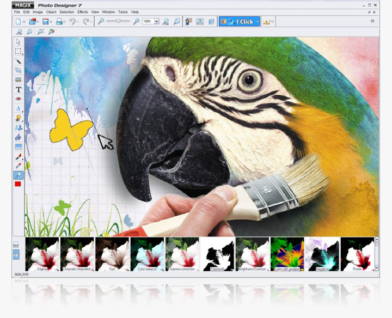Open the File menu
The width and height of the screenshot is (392, 318).
[x=17, y=12]
